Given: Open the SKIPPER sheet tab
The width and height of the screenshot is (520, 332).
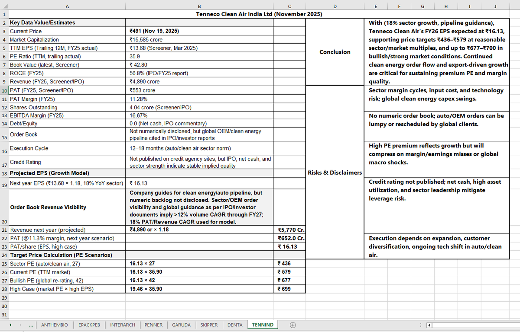Looking at the screenshot, I should point(209,325).
